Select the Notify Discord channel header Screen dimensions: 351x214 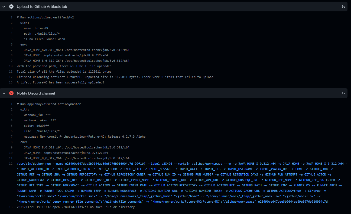[x=37, y=93]
